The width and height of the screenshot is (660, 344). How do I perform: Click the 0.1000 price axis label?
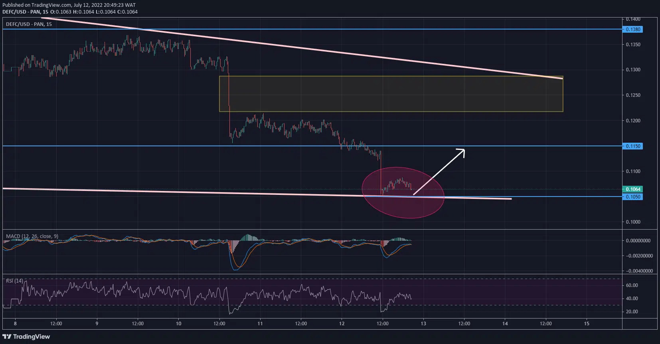(x=633, y=222)
